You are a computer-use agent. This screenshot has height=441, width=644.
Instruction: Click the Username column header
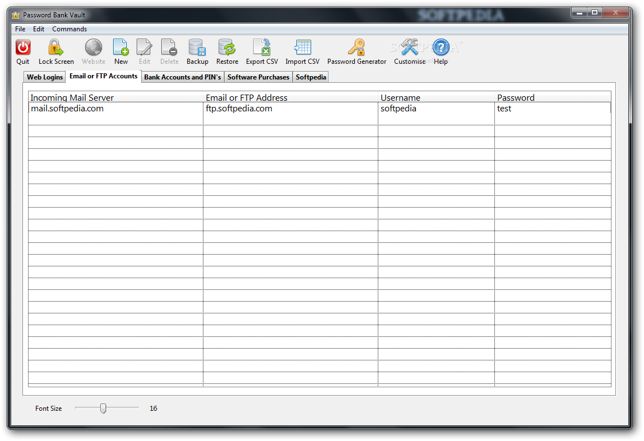pos(436,97)
